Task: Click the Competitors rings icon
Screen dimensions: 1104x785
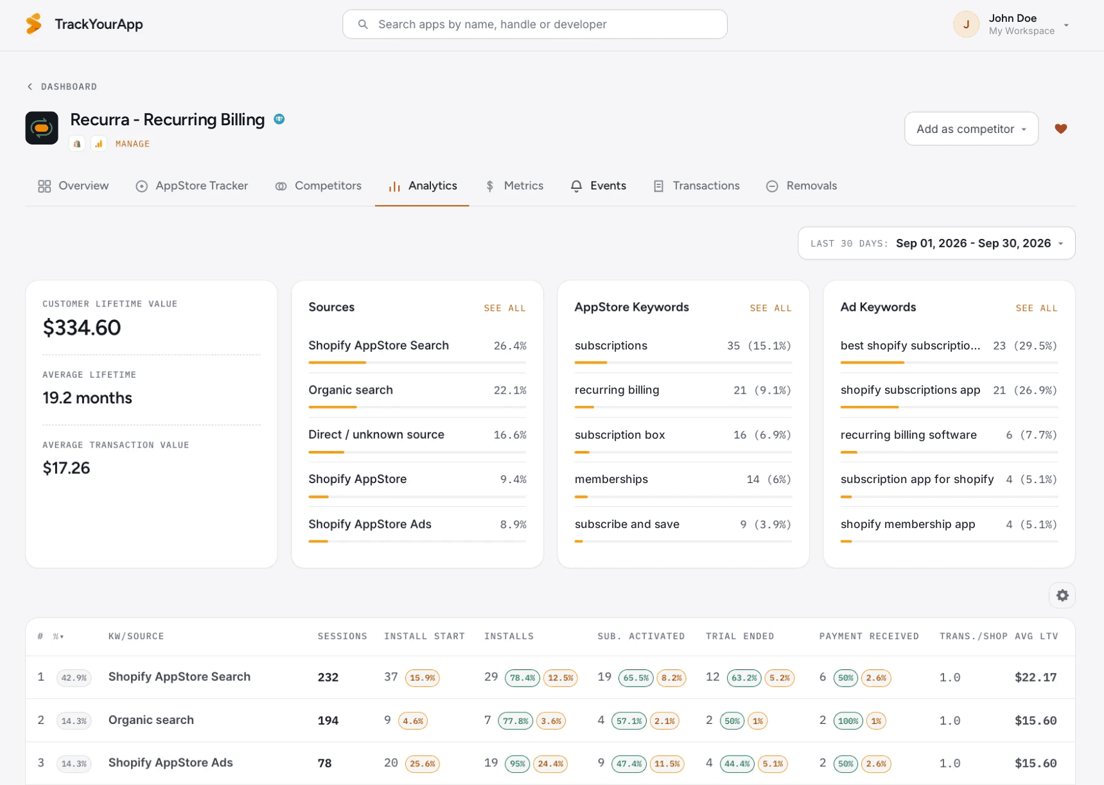Action: [281, 186]
